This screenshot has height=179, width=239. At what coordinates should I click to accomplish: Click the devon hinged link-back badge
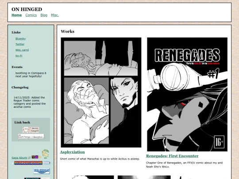point(31,130)
